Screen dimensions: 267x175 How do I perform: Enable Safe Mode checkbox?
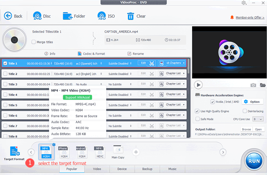(198, 119)
